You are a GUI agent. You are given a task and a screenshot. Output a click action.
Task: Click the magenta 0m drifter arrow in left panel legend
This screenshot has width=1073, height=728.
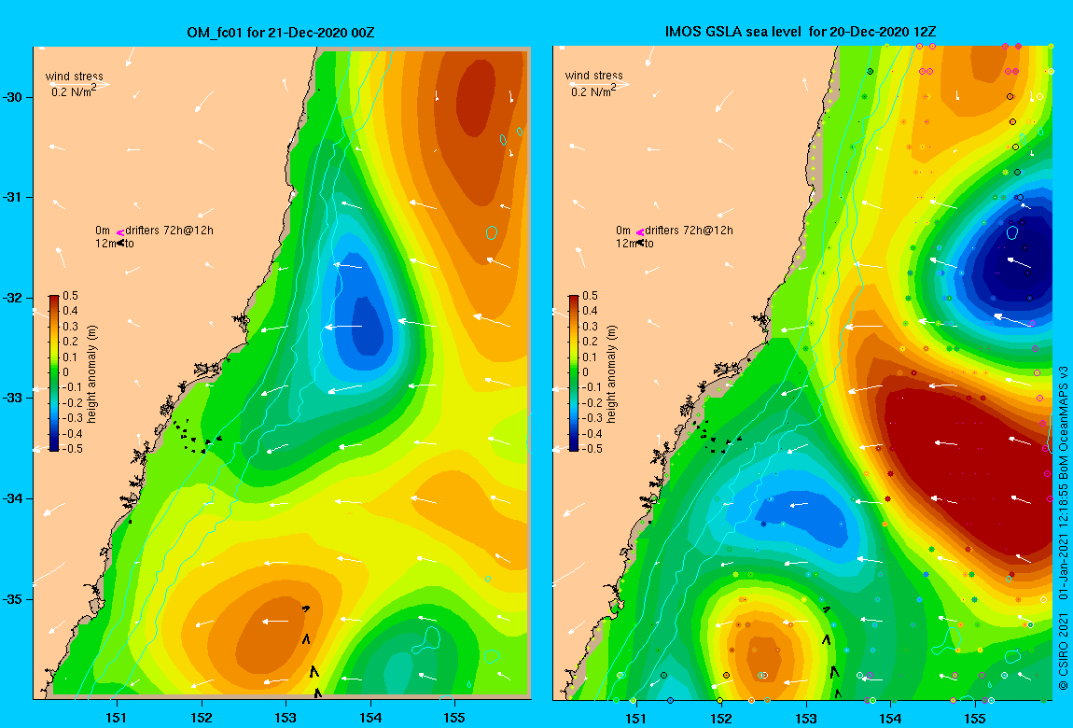click(119, 232)
